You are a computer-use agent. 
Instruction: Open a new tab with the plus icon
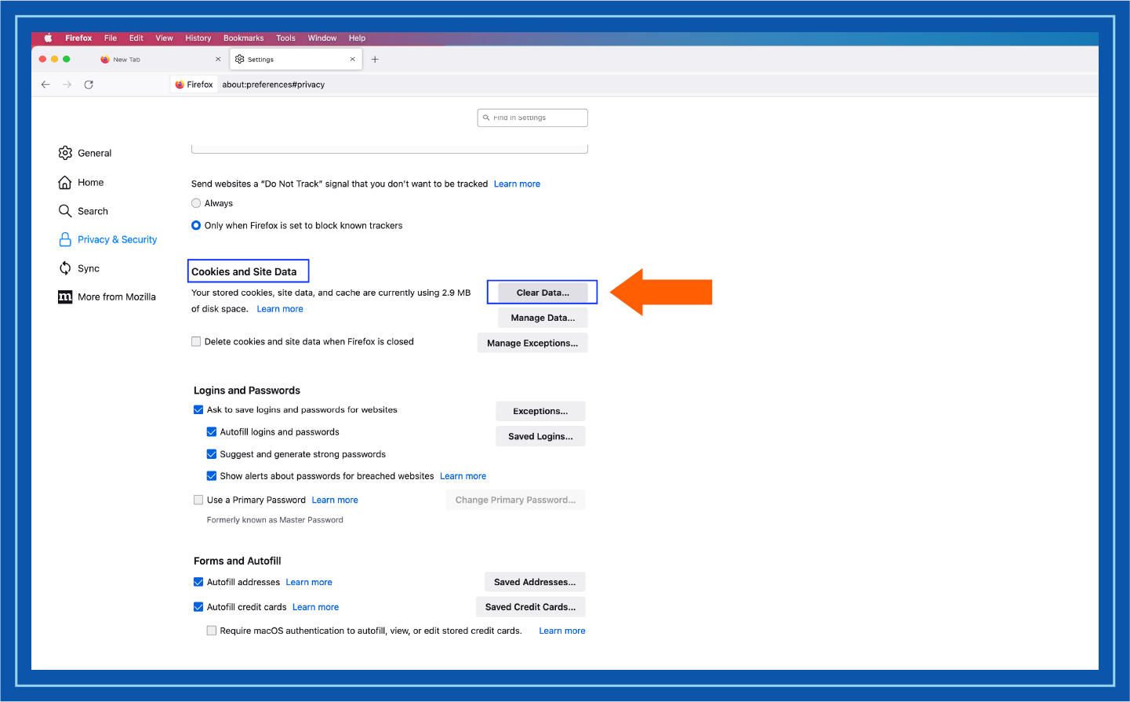(375, 59)
